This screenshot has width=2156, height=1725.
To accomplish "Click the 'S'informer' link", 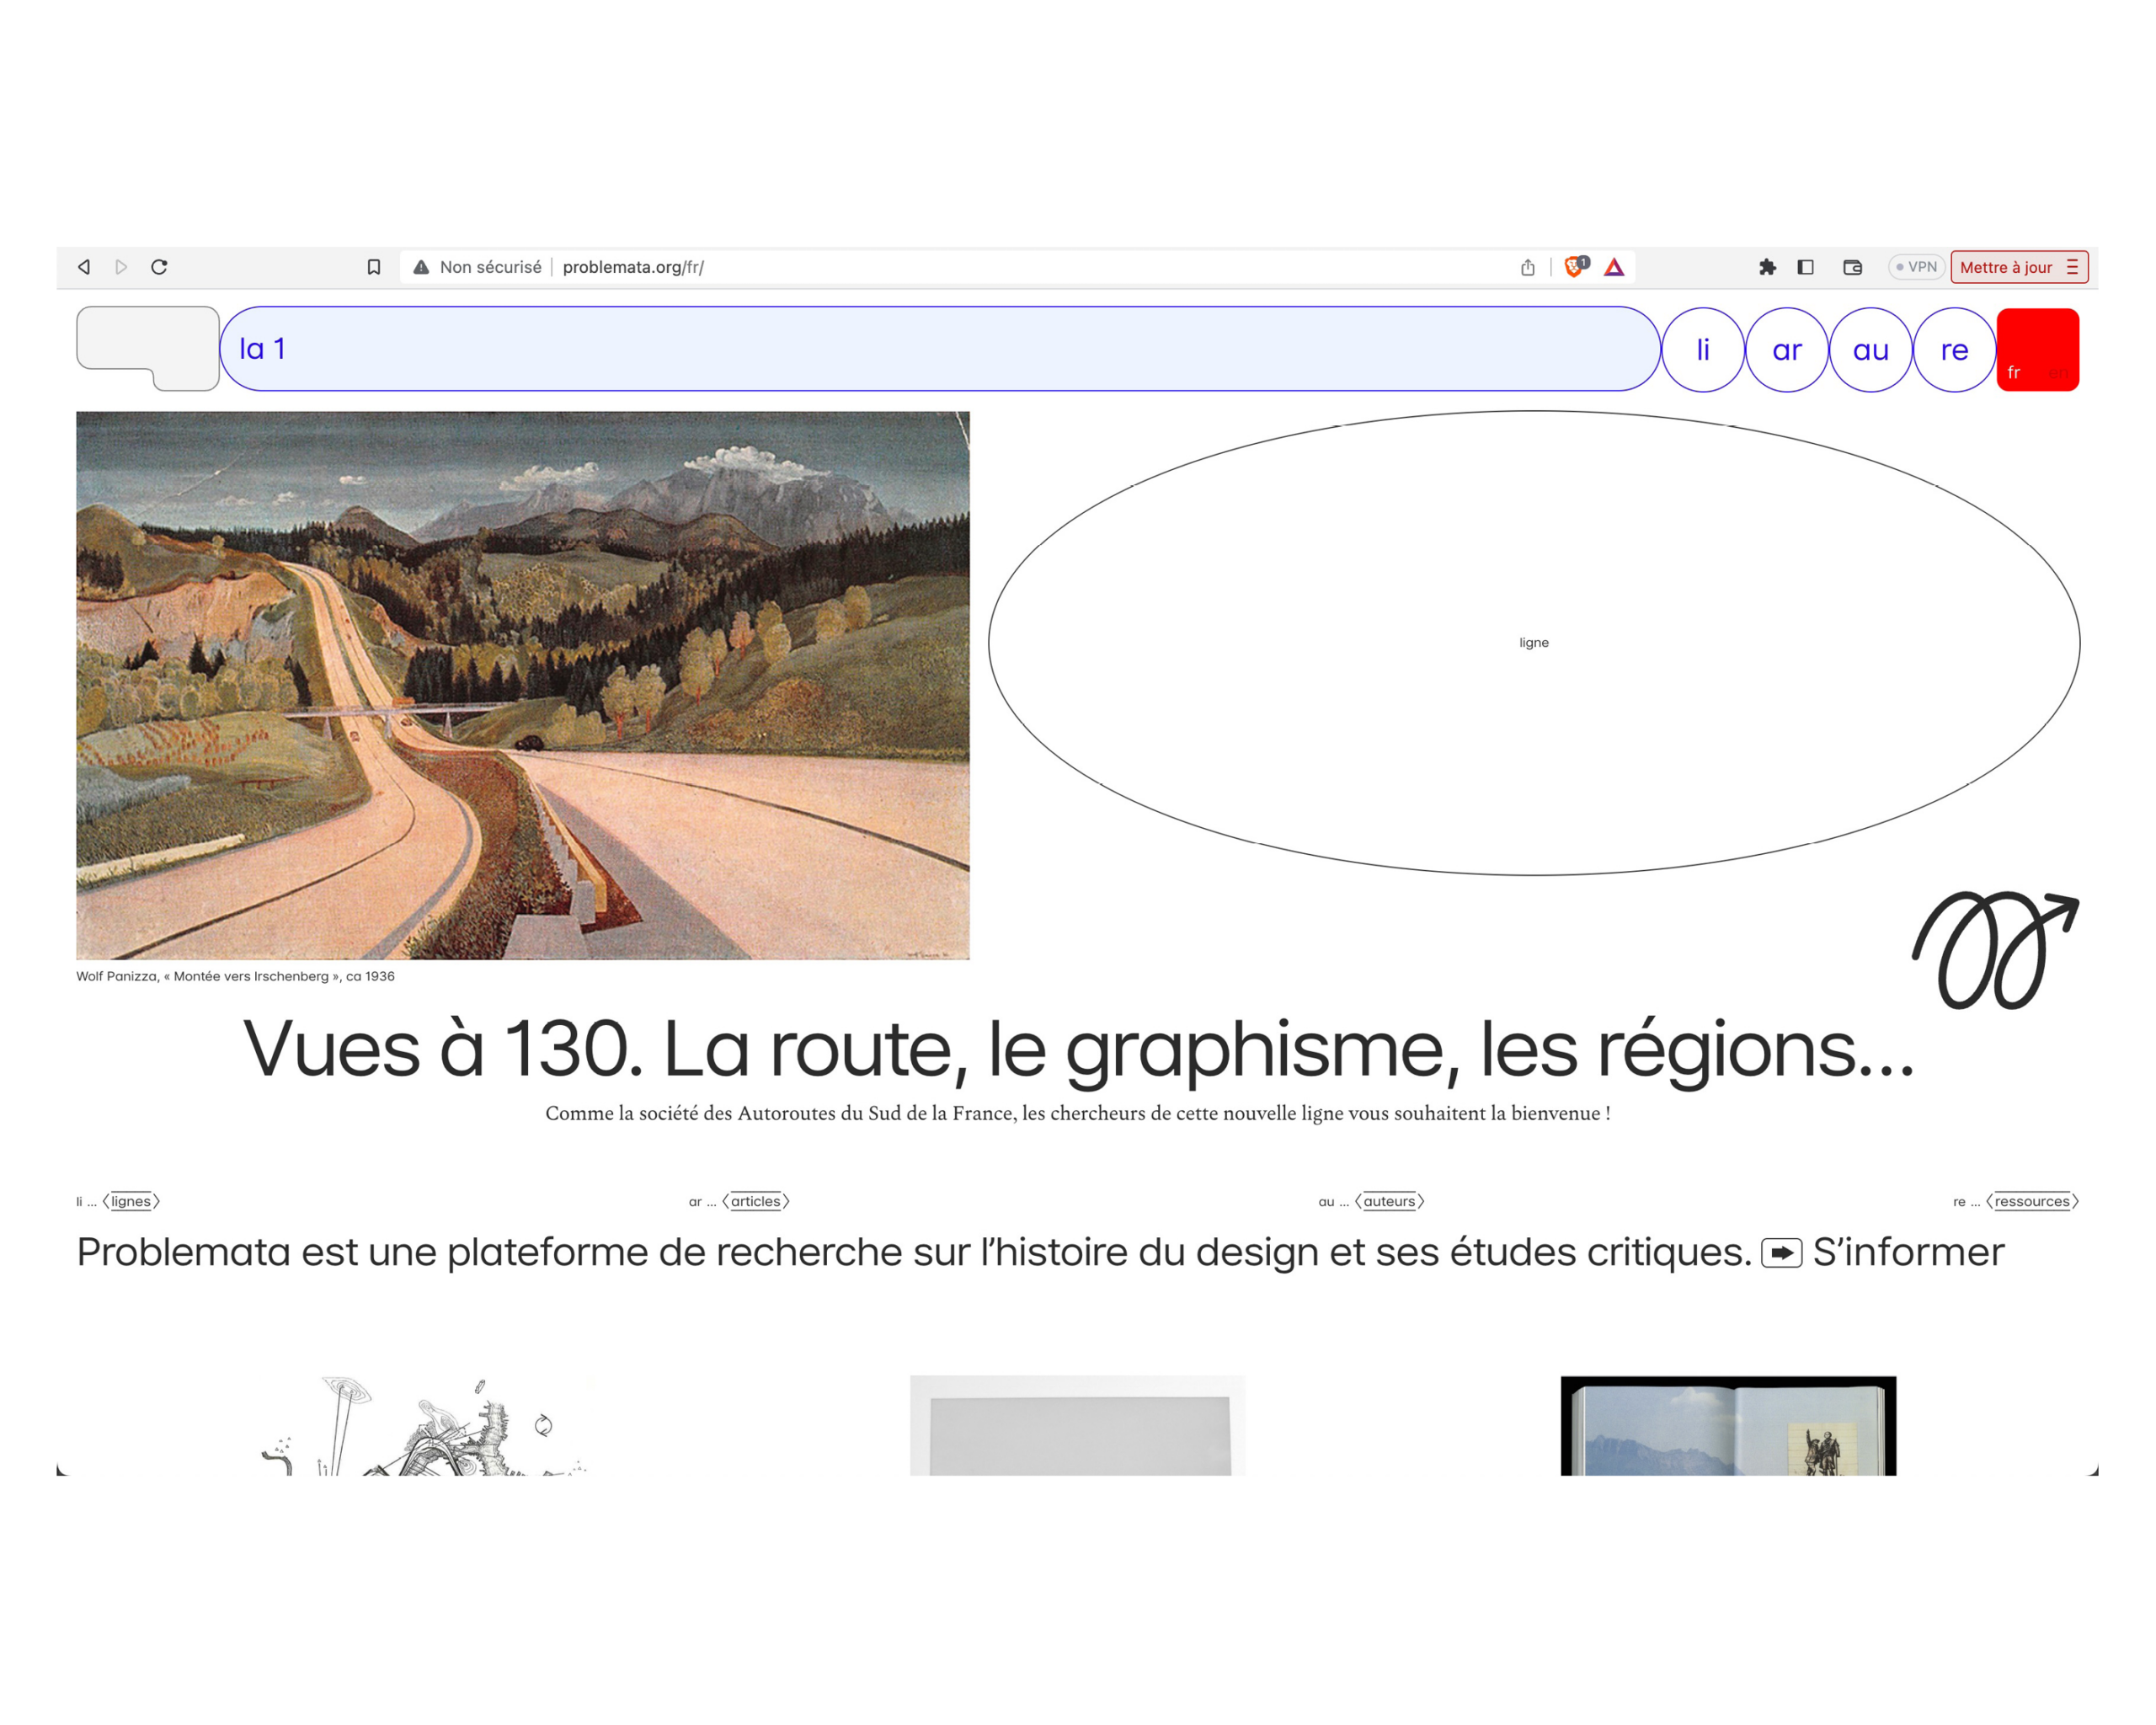I will pos(1909,1252).
